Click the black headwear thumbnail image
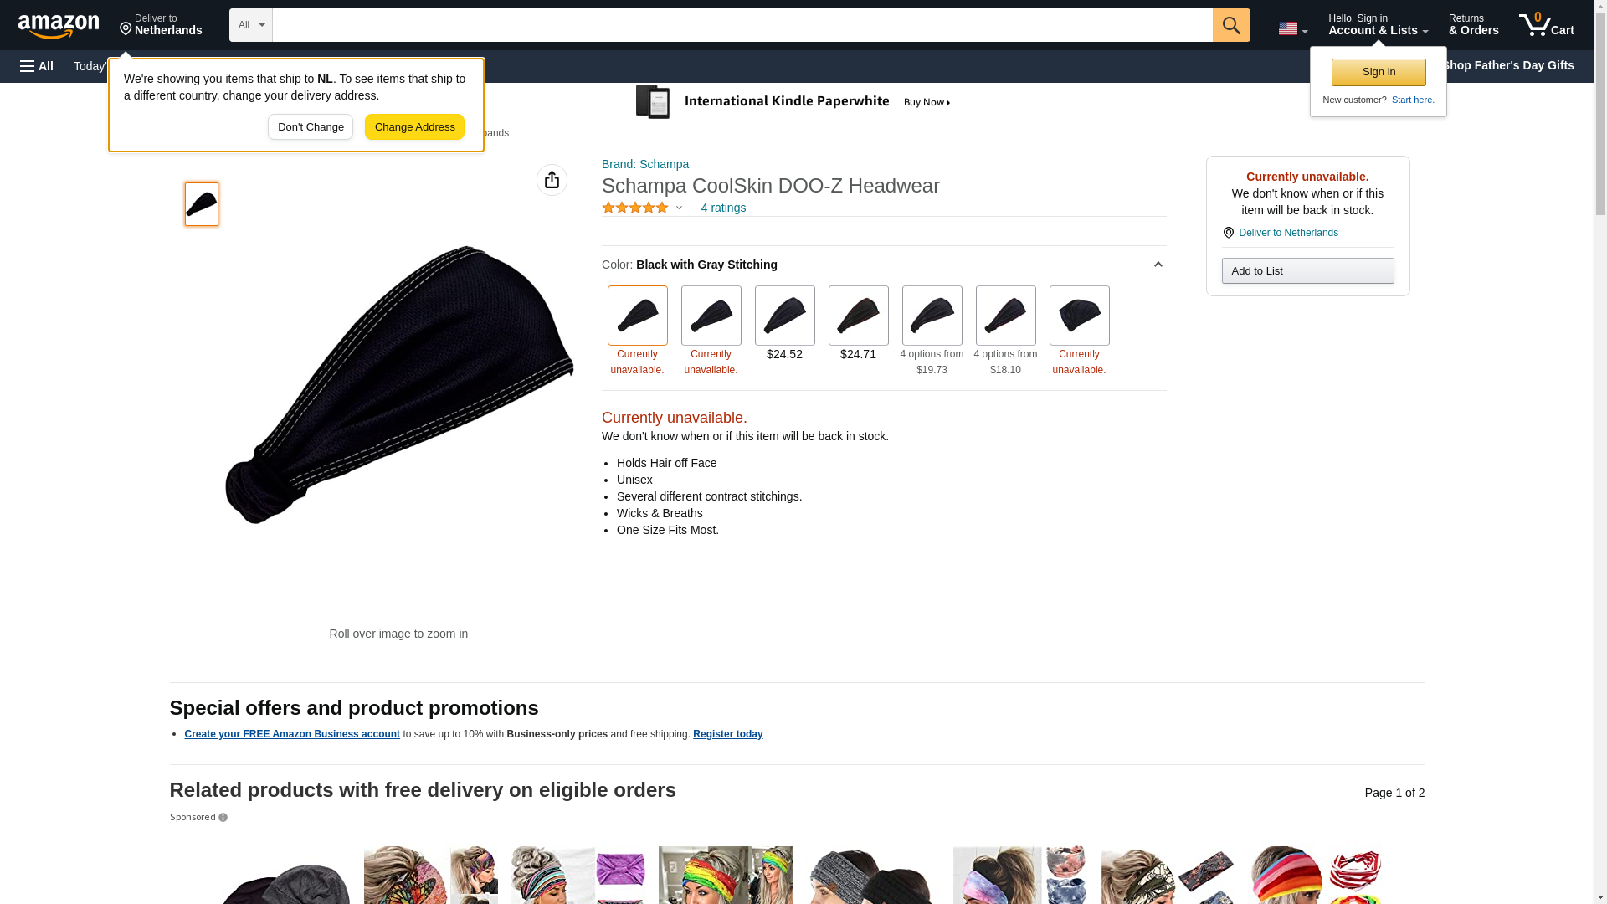The height and width of the screenshot is (904, 1607). tap(202, 204)
